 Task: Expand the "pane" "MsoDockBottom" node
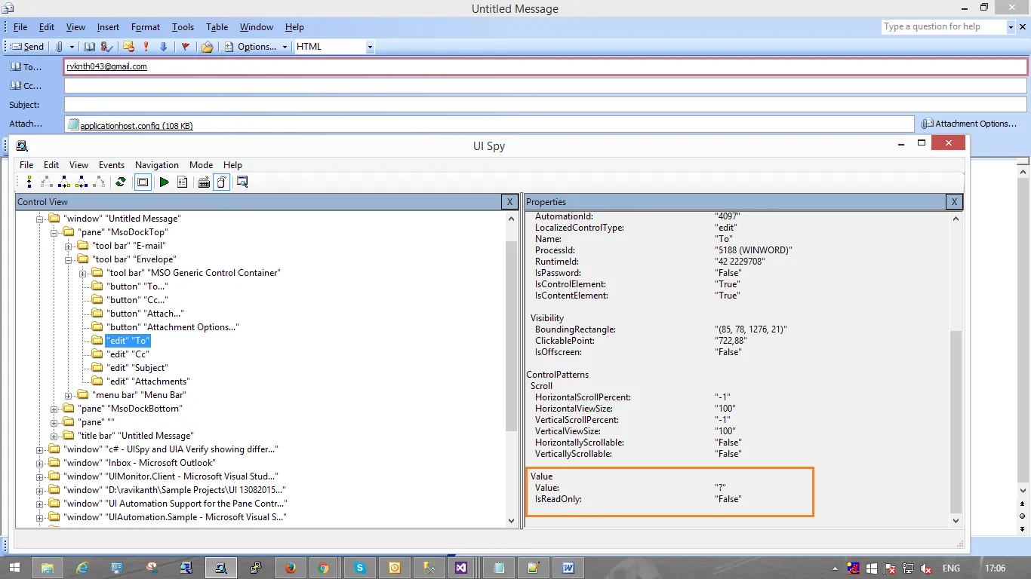pyautogui.click(x=54, y=409)
